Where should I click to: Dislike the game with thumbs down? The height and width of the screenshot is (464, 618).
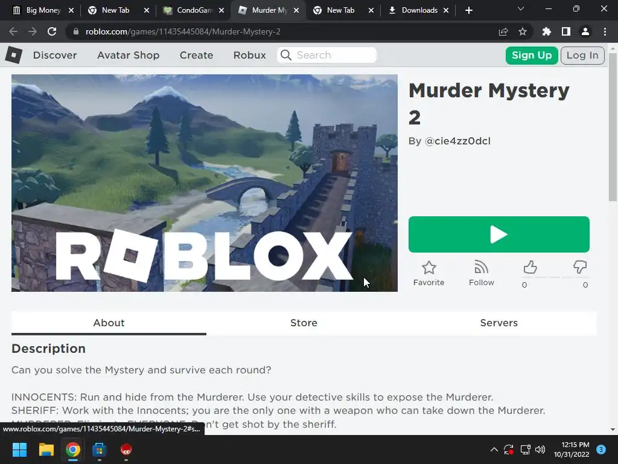(580, 267)
